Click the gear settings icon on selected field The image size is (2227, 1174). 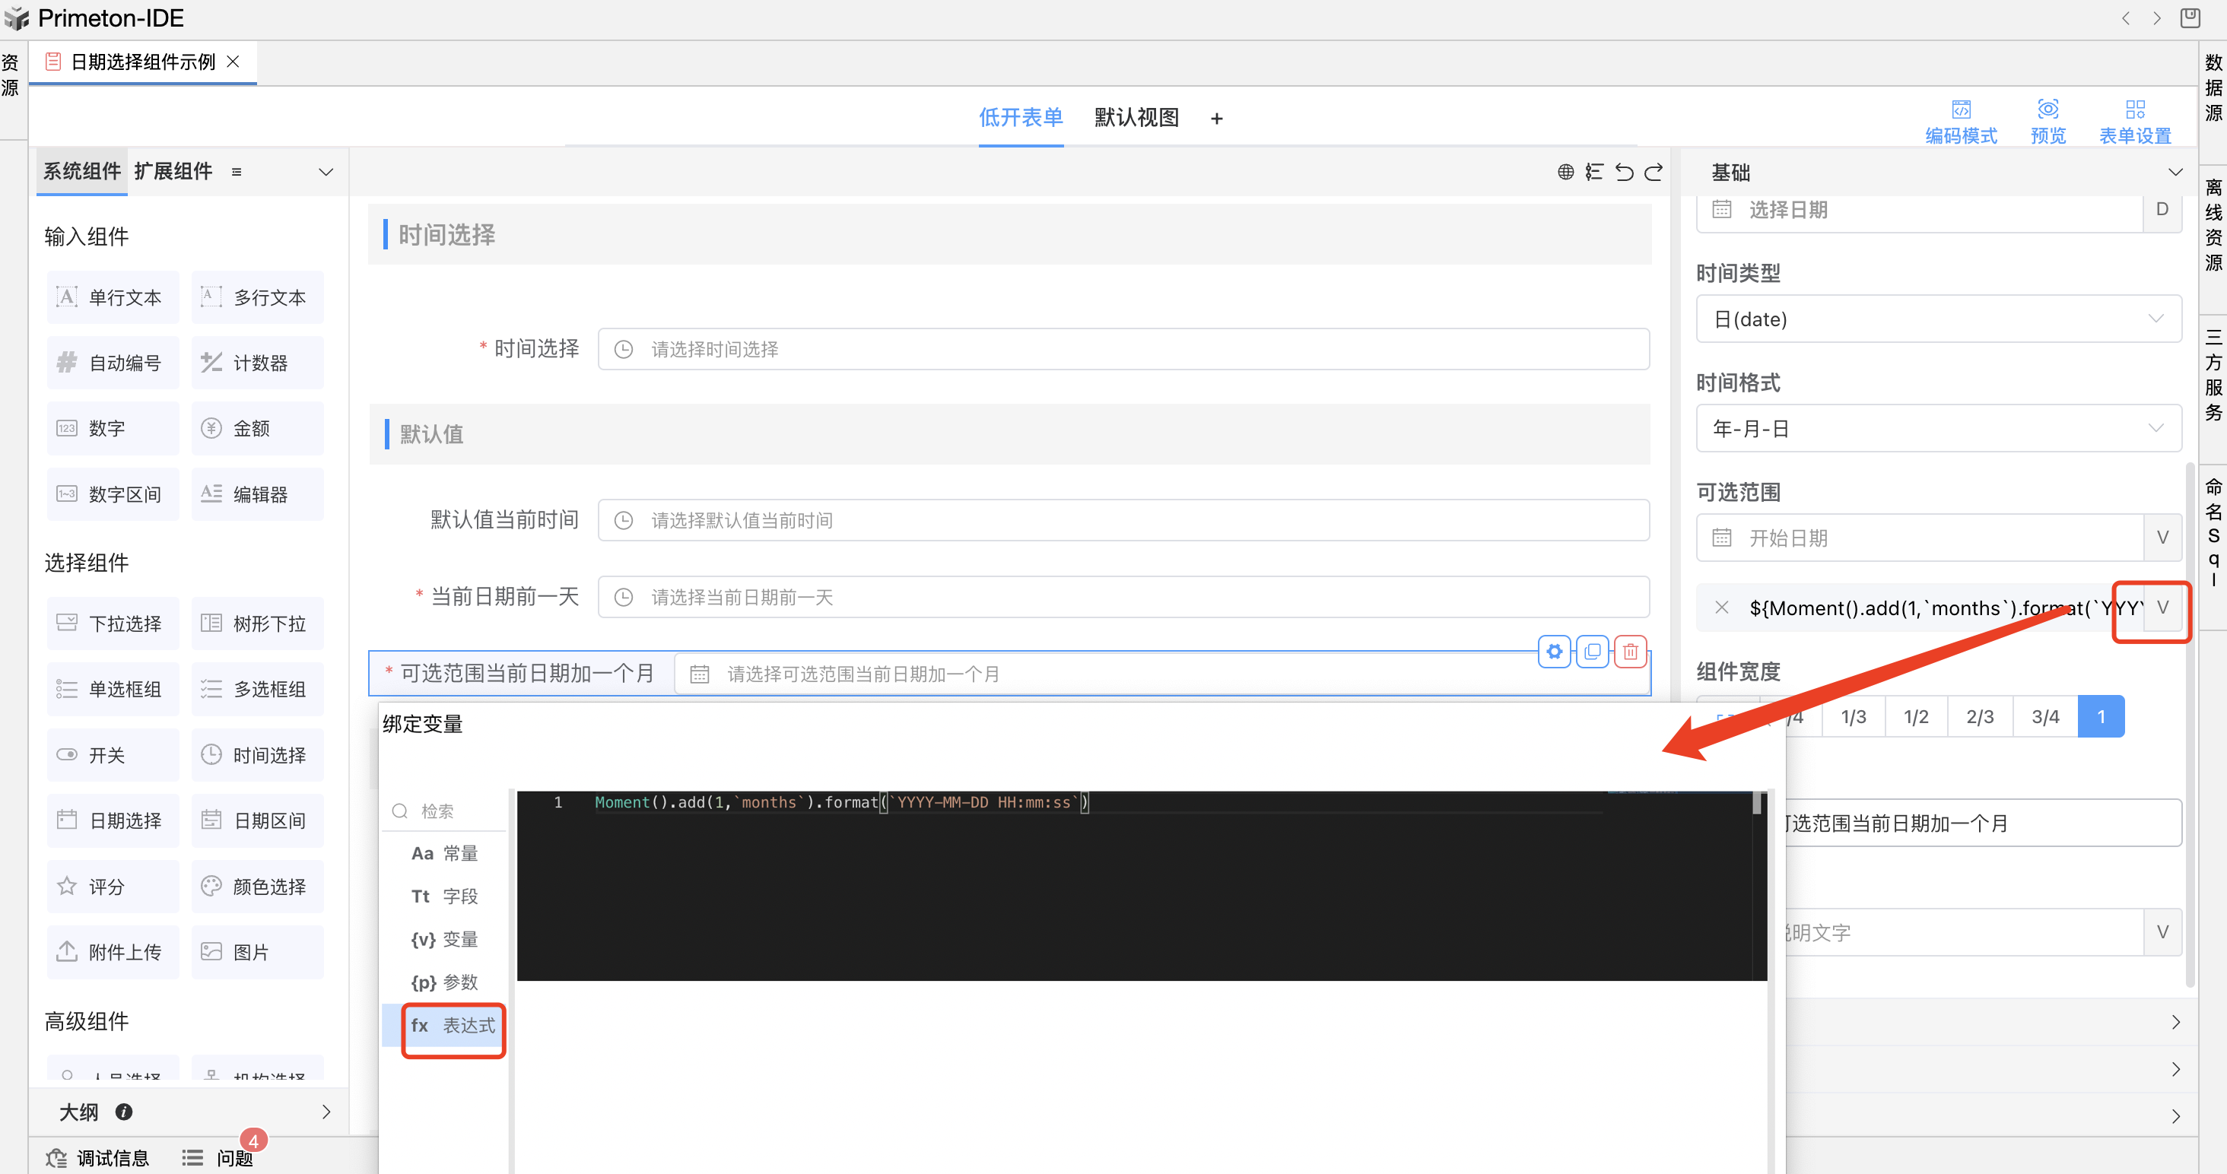coord(1555,652)
